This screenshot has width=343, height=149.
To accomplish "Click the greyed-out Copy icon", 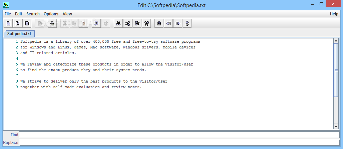I will pos(74,23).
